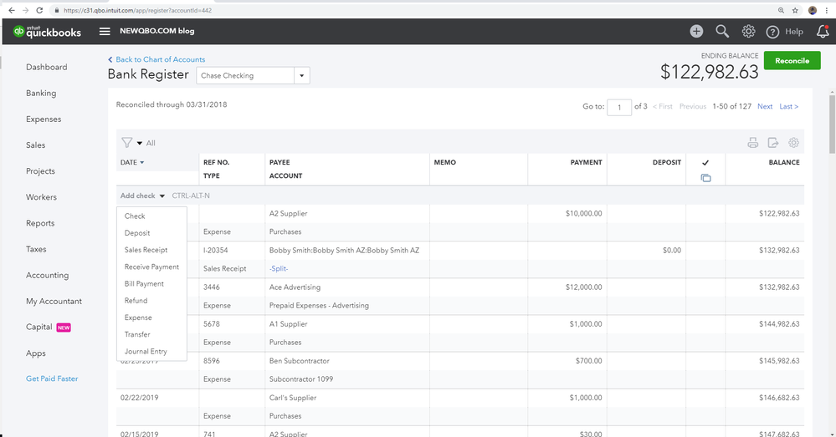Choose Bill Payment from the transaction list
836x437 pixels.
click(144, 284)
